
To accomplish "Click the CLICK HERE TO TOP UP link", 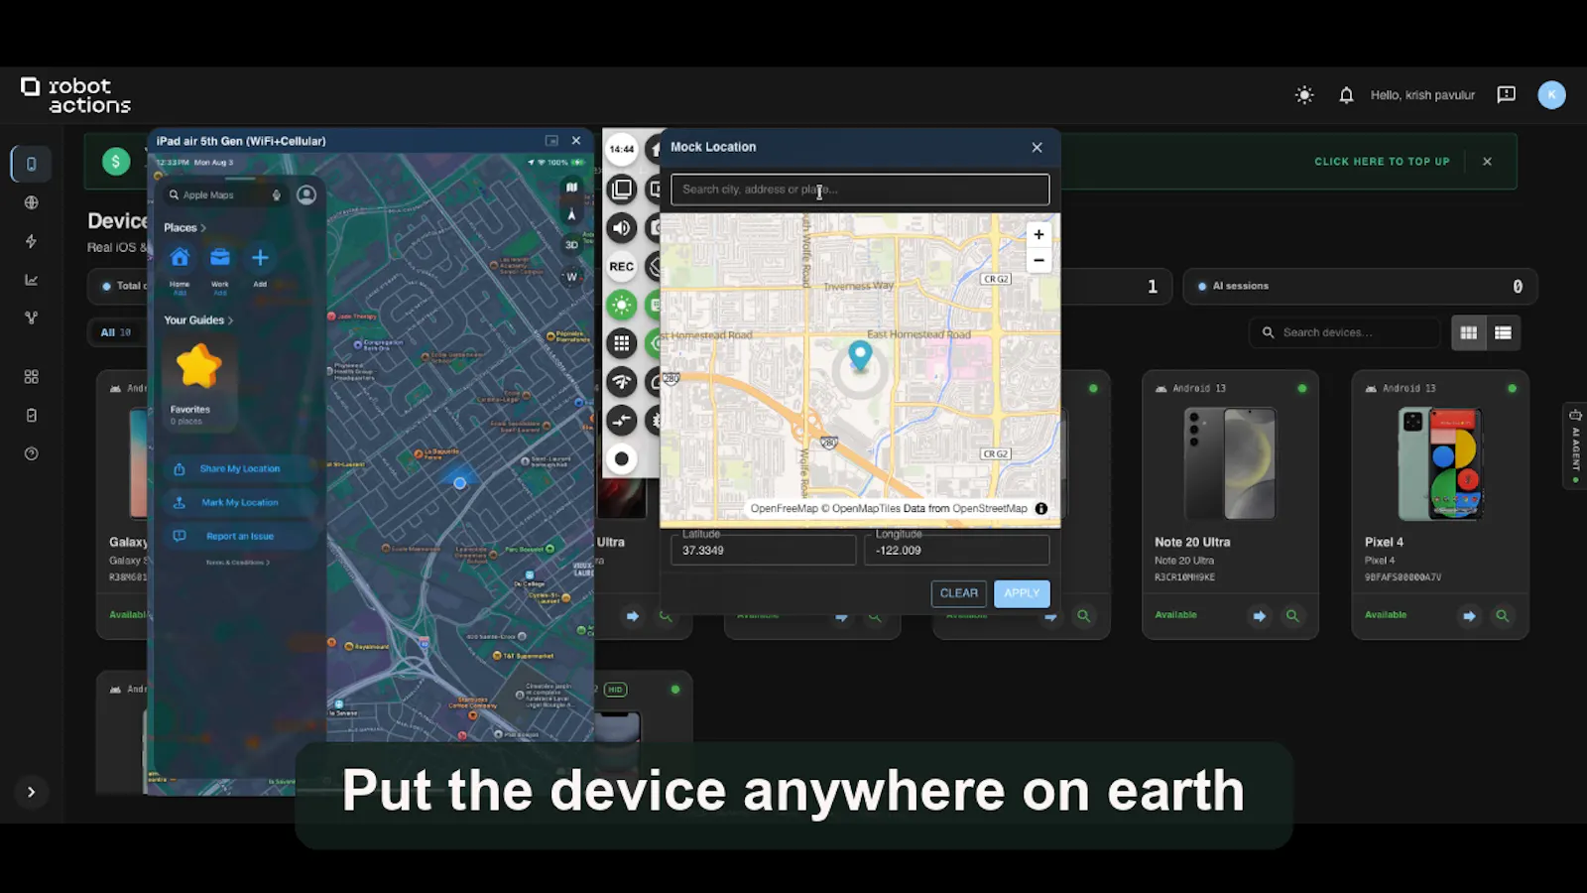I will (x=1382, y=162).
